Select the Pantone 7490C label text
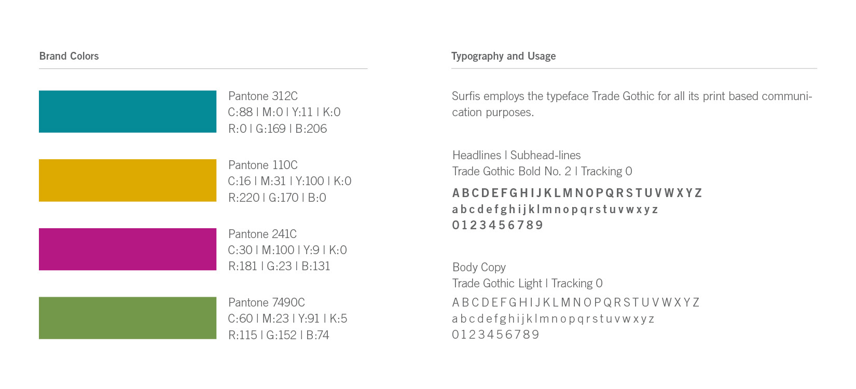This screenshot has height=389, width=856. click(267, 302)
